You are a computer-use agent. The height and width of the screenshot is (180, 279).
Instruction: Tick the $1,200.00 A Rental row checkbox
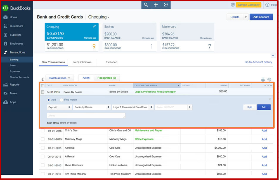click(42, 148)
